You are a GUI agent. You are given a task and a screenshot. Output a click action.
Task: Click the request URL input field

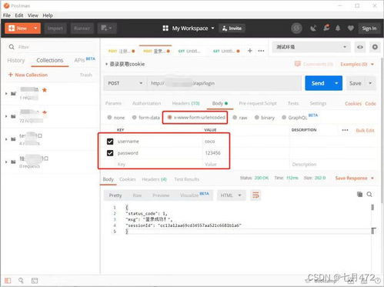[224, 83]
